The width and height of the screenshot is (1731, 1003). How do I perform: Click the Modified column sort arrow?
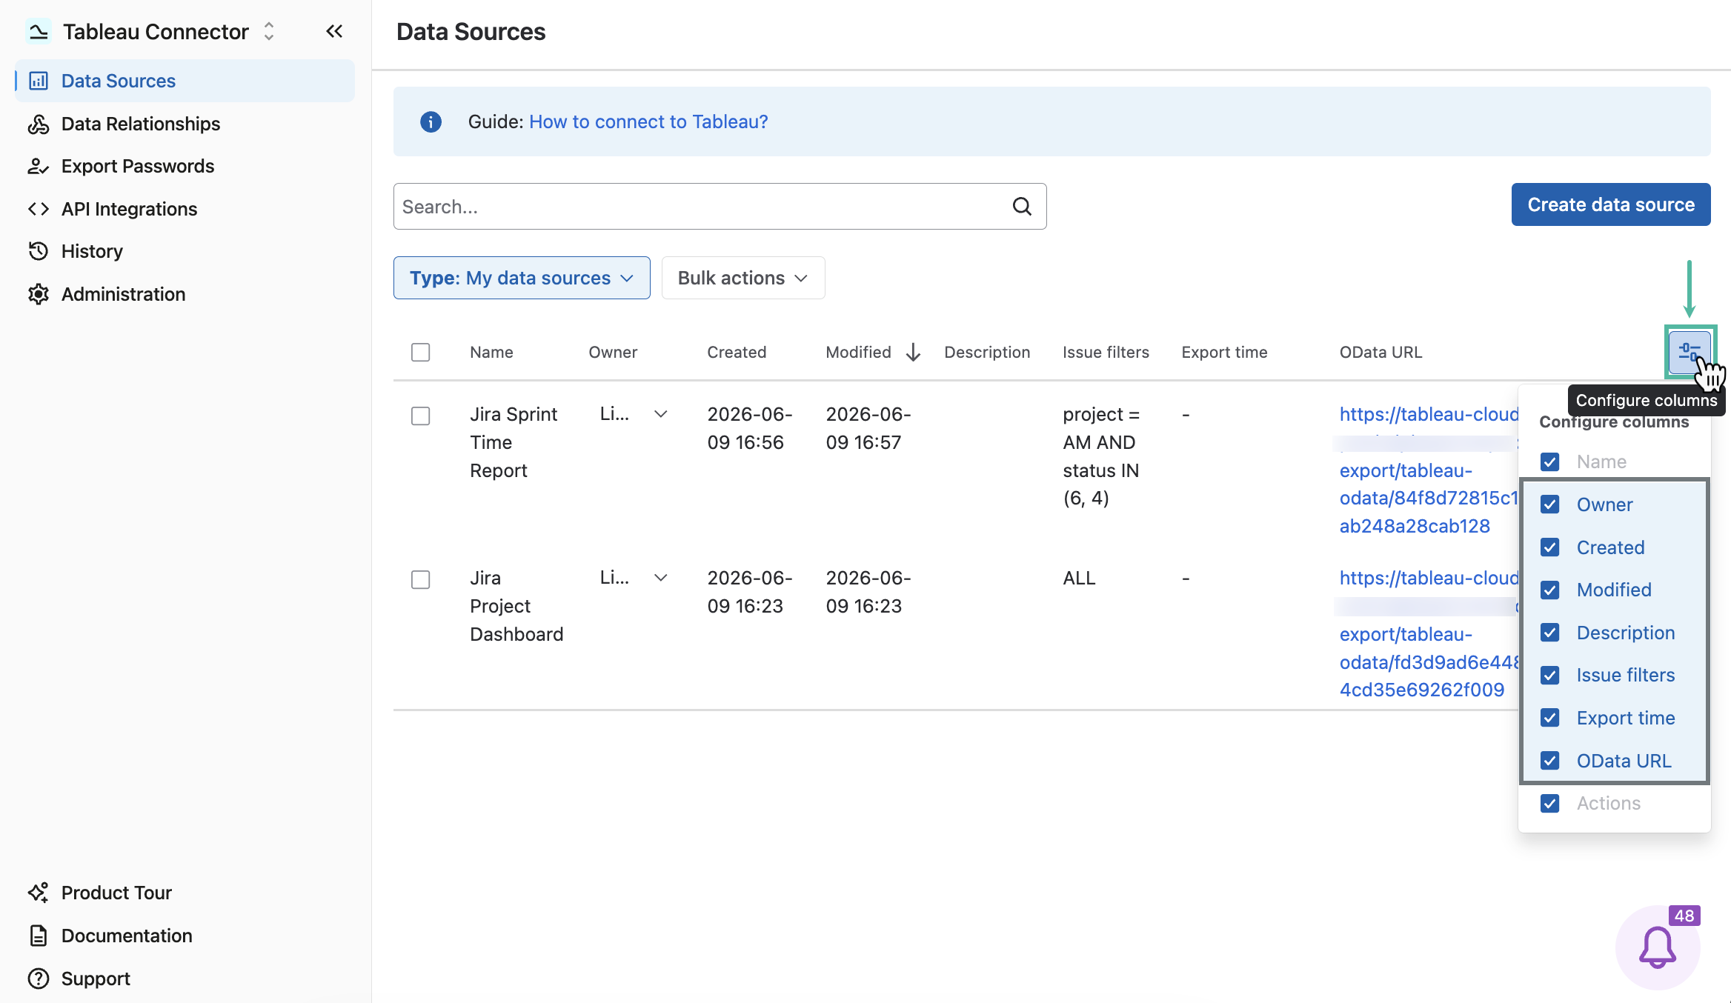tap(913, 352)
